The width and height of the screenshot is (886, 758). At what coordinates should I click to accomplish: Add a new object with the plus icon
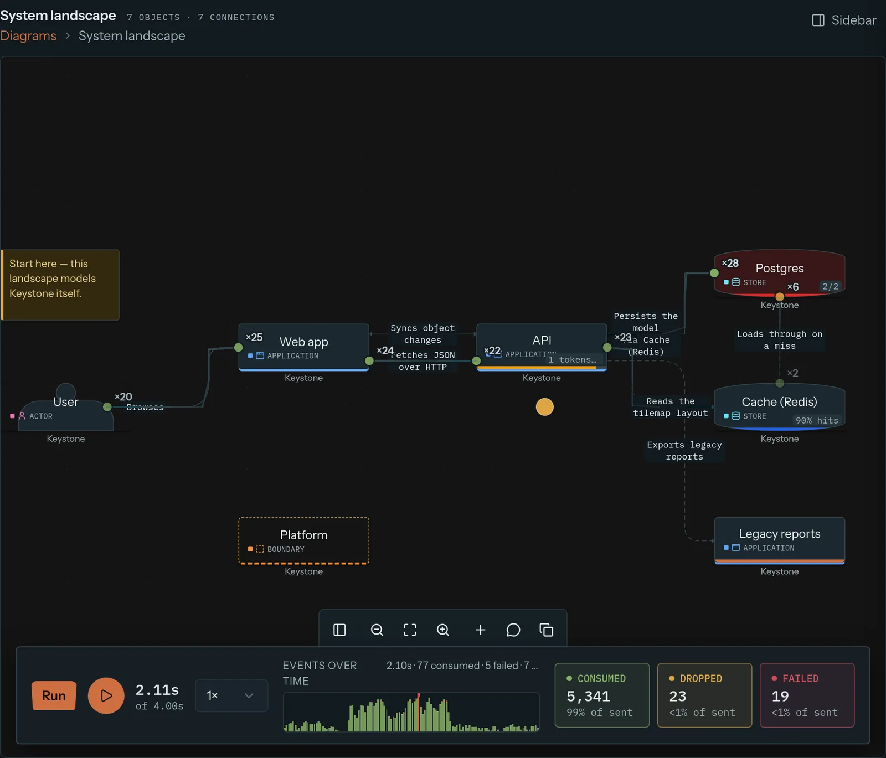point(481,630)
